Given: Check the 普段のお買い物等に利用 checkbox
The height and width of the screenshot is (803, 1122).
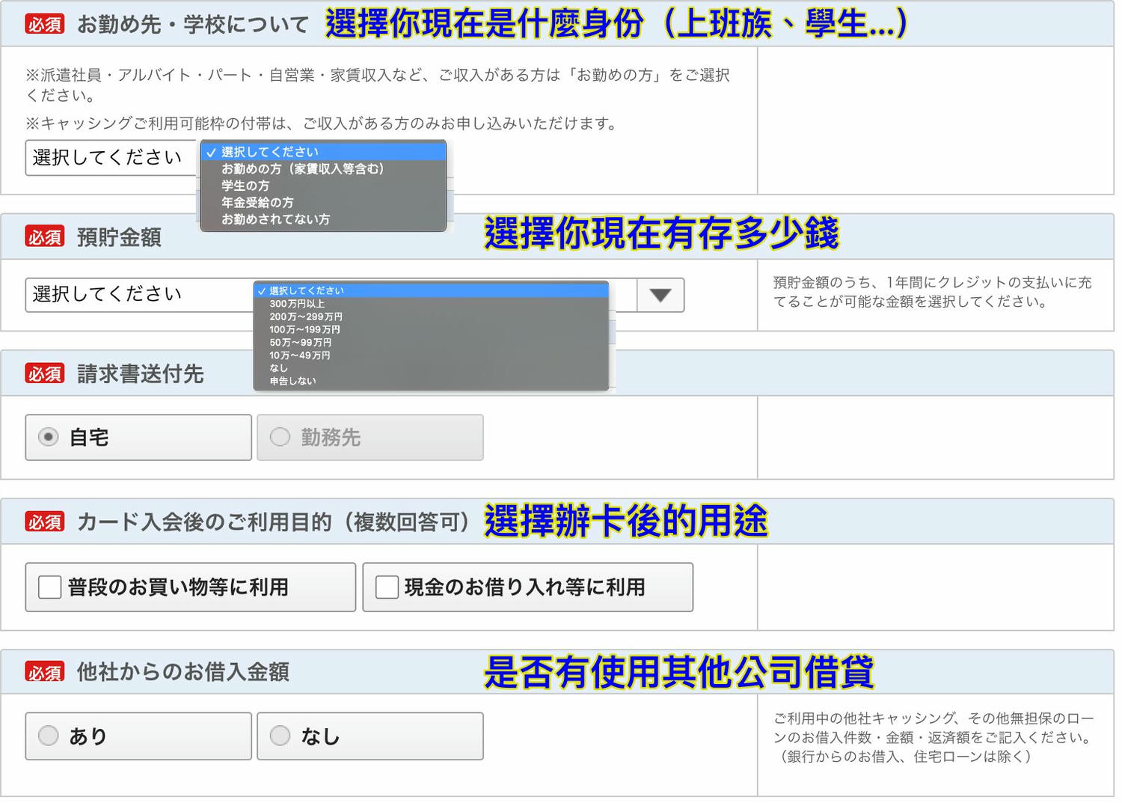Looking at the screenshot, I should [x=49, y=587].
